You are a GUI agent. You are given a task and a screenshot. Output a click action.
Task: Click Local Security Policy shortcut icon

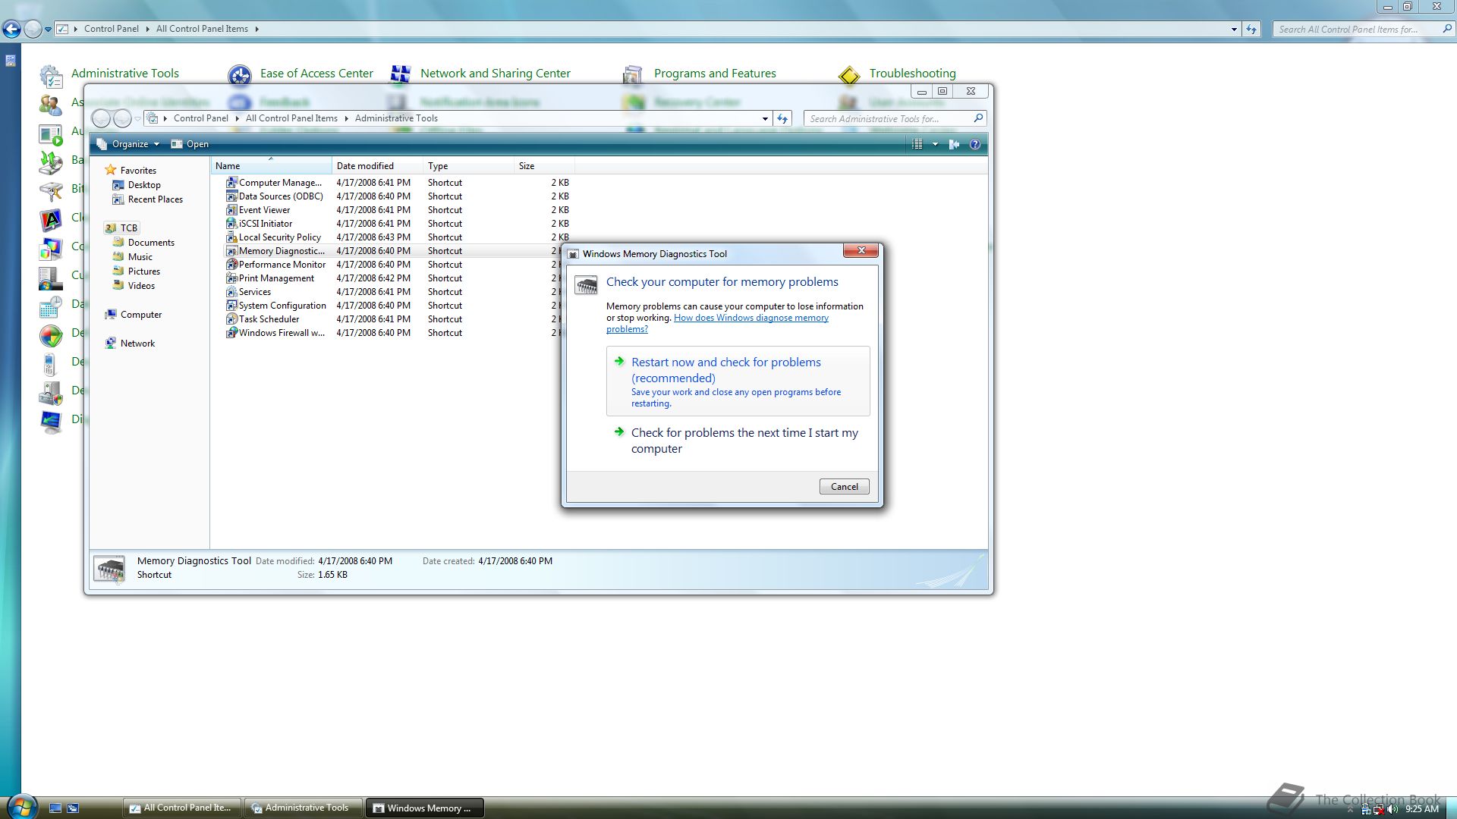(231, 237)
